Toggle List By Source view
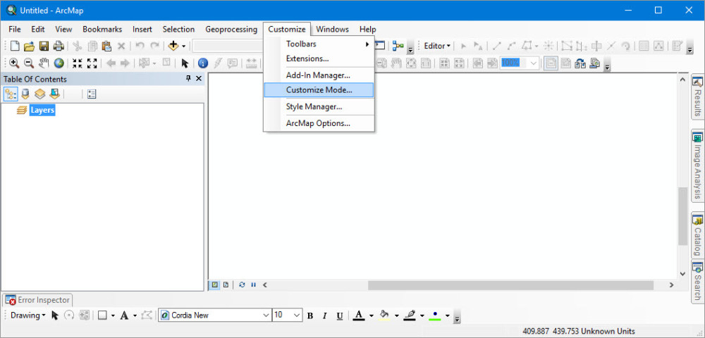The height and width of the screenshot is (338, 705). (25, 94)
